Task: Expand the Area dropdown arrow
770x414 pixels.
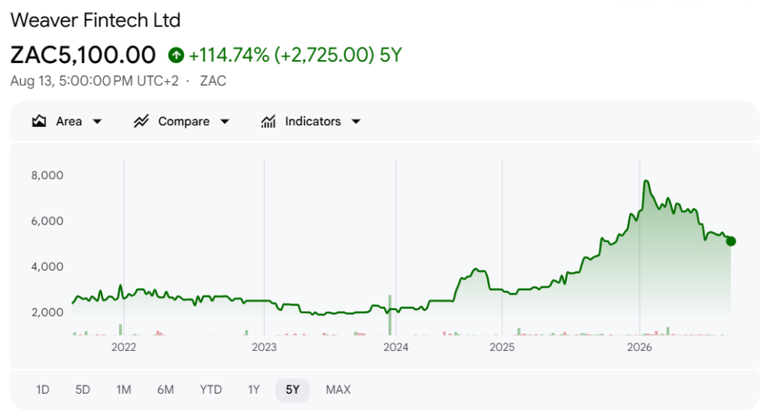Action: click(97, 122)
